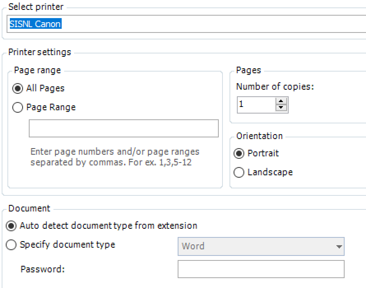The width and height of the screenshot is (366, 288).
Task: Decrease copies with the down arrow
Action: 281,108
